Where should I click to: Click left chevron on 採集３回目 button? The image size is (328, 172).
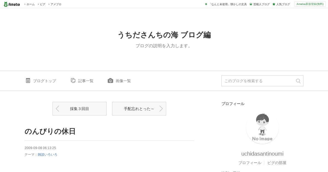point(57,109)
